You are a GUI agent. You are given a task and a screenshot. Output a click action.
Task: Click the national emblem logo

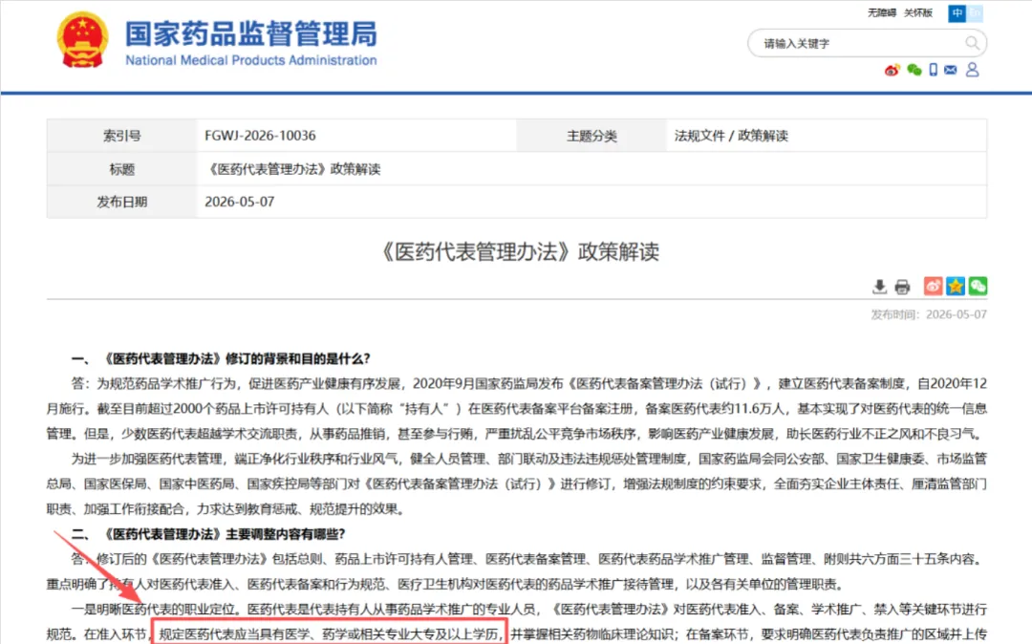point(82,39)
